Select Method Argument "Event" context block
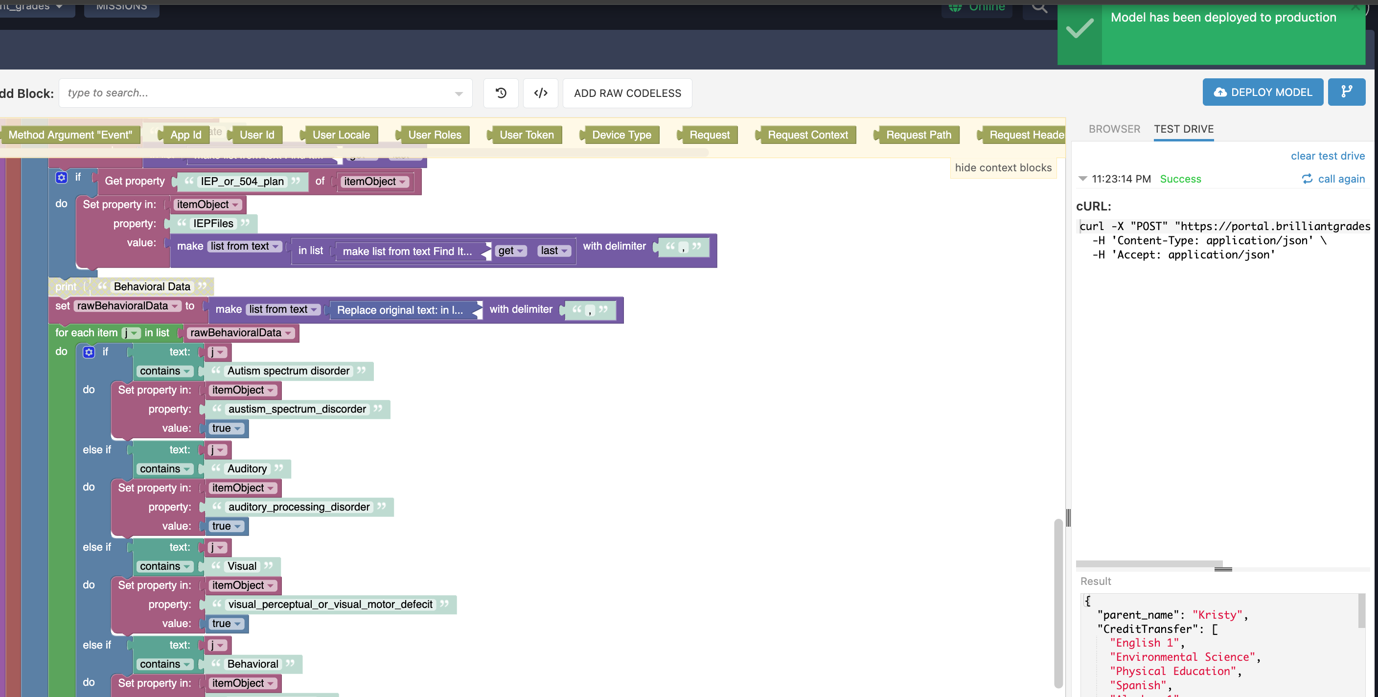1378x697 pixels. coord(70,135)
